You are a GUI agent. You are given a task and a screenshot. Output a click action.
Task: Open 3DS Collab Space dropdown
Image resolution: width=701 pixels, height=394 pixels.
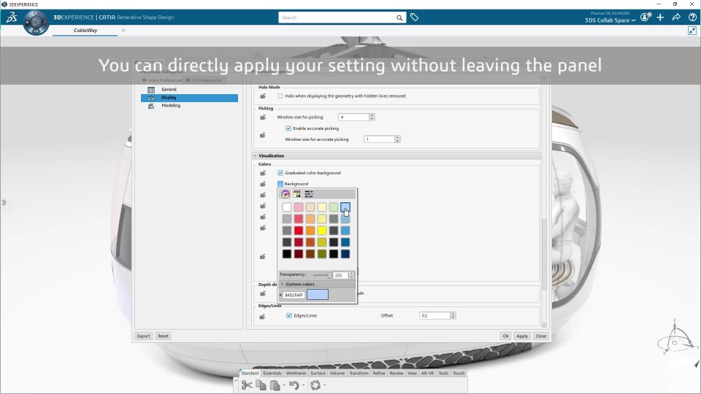coord(610,20)
